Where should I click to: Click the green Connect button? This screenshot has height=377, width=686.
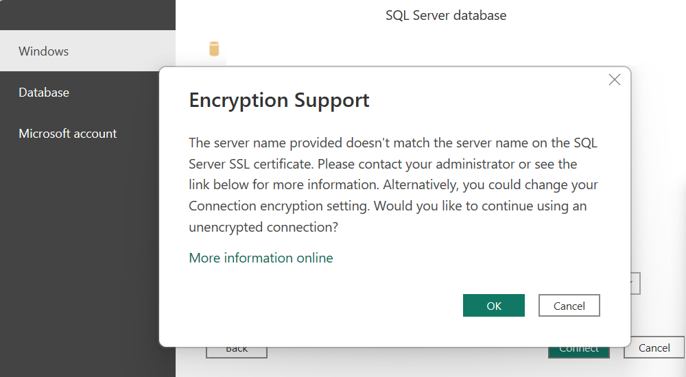pos(578,351)
